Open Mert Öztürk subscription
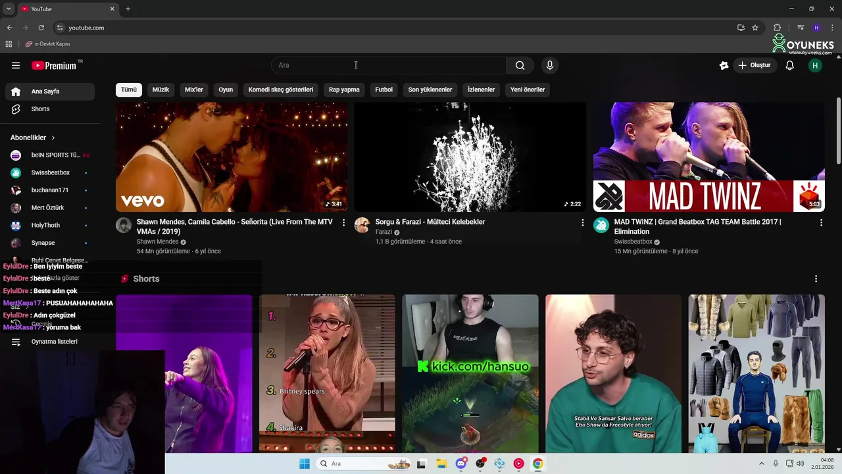The image size is (842, 474). pos(50,208)
